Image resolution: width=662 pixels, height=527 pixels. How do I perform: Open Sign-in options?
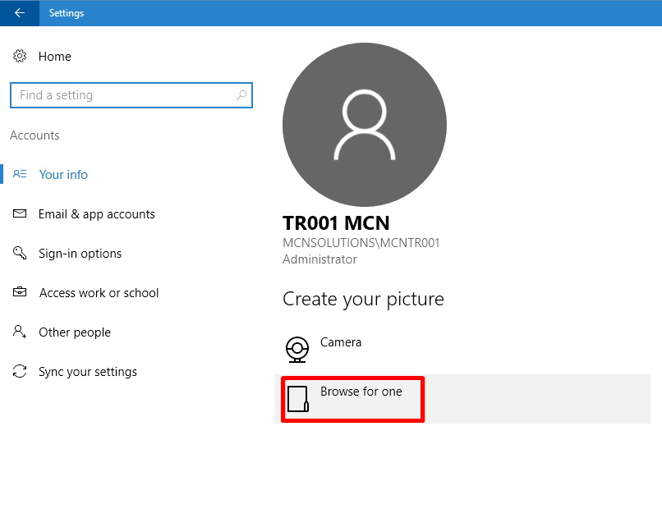click(x=80, y=254)
